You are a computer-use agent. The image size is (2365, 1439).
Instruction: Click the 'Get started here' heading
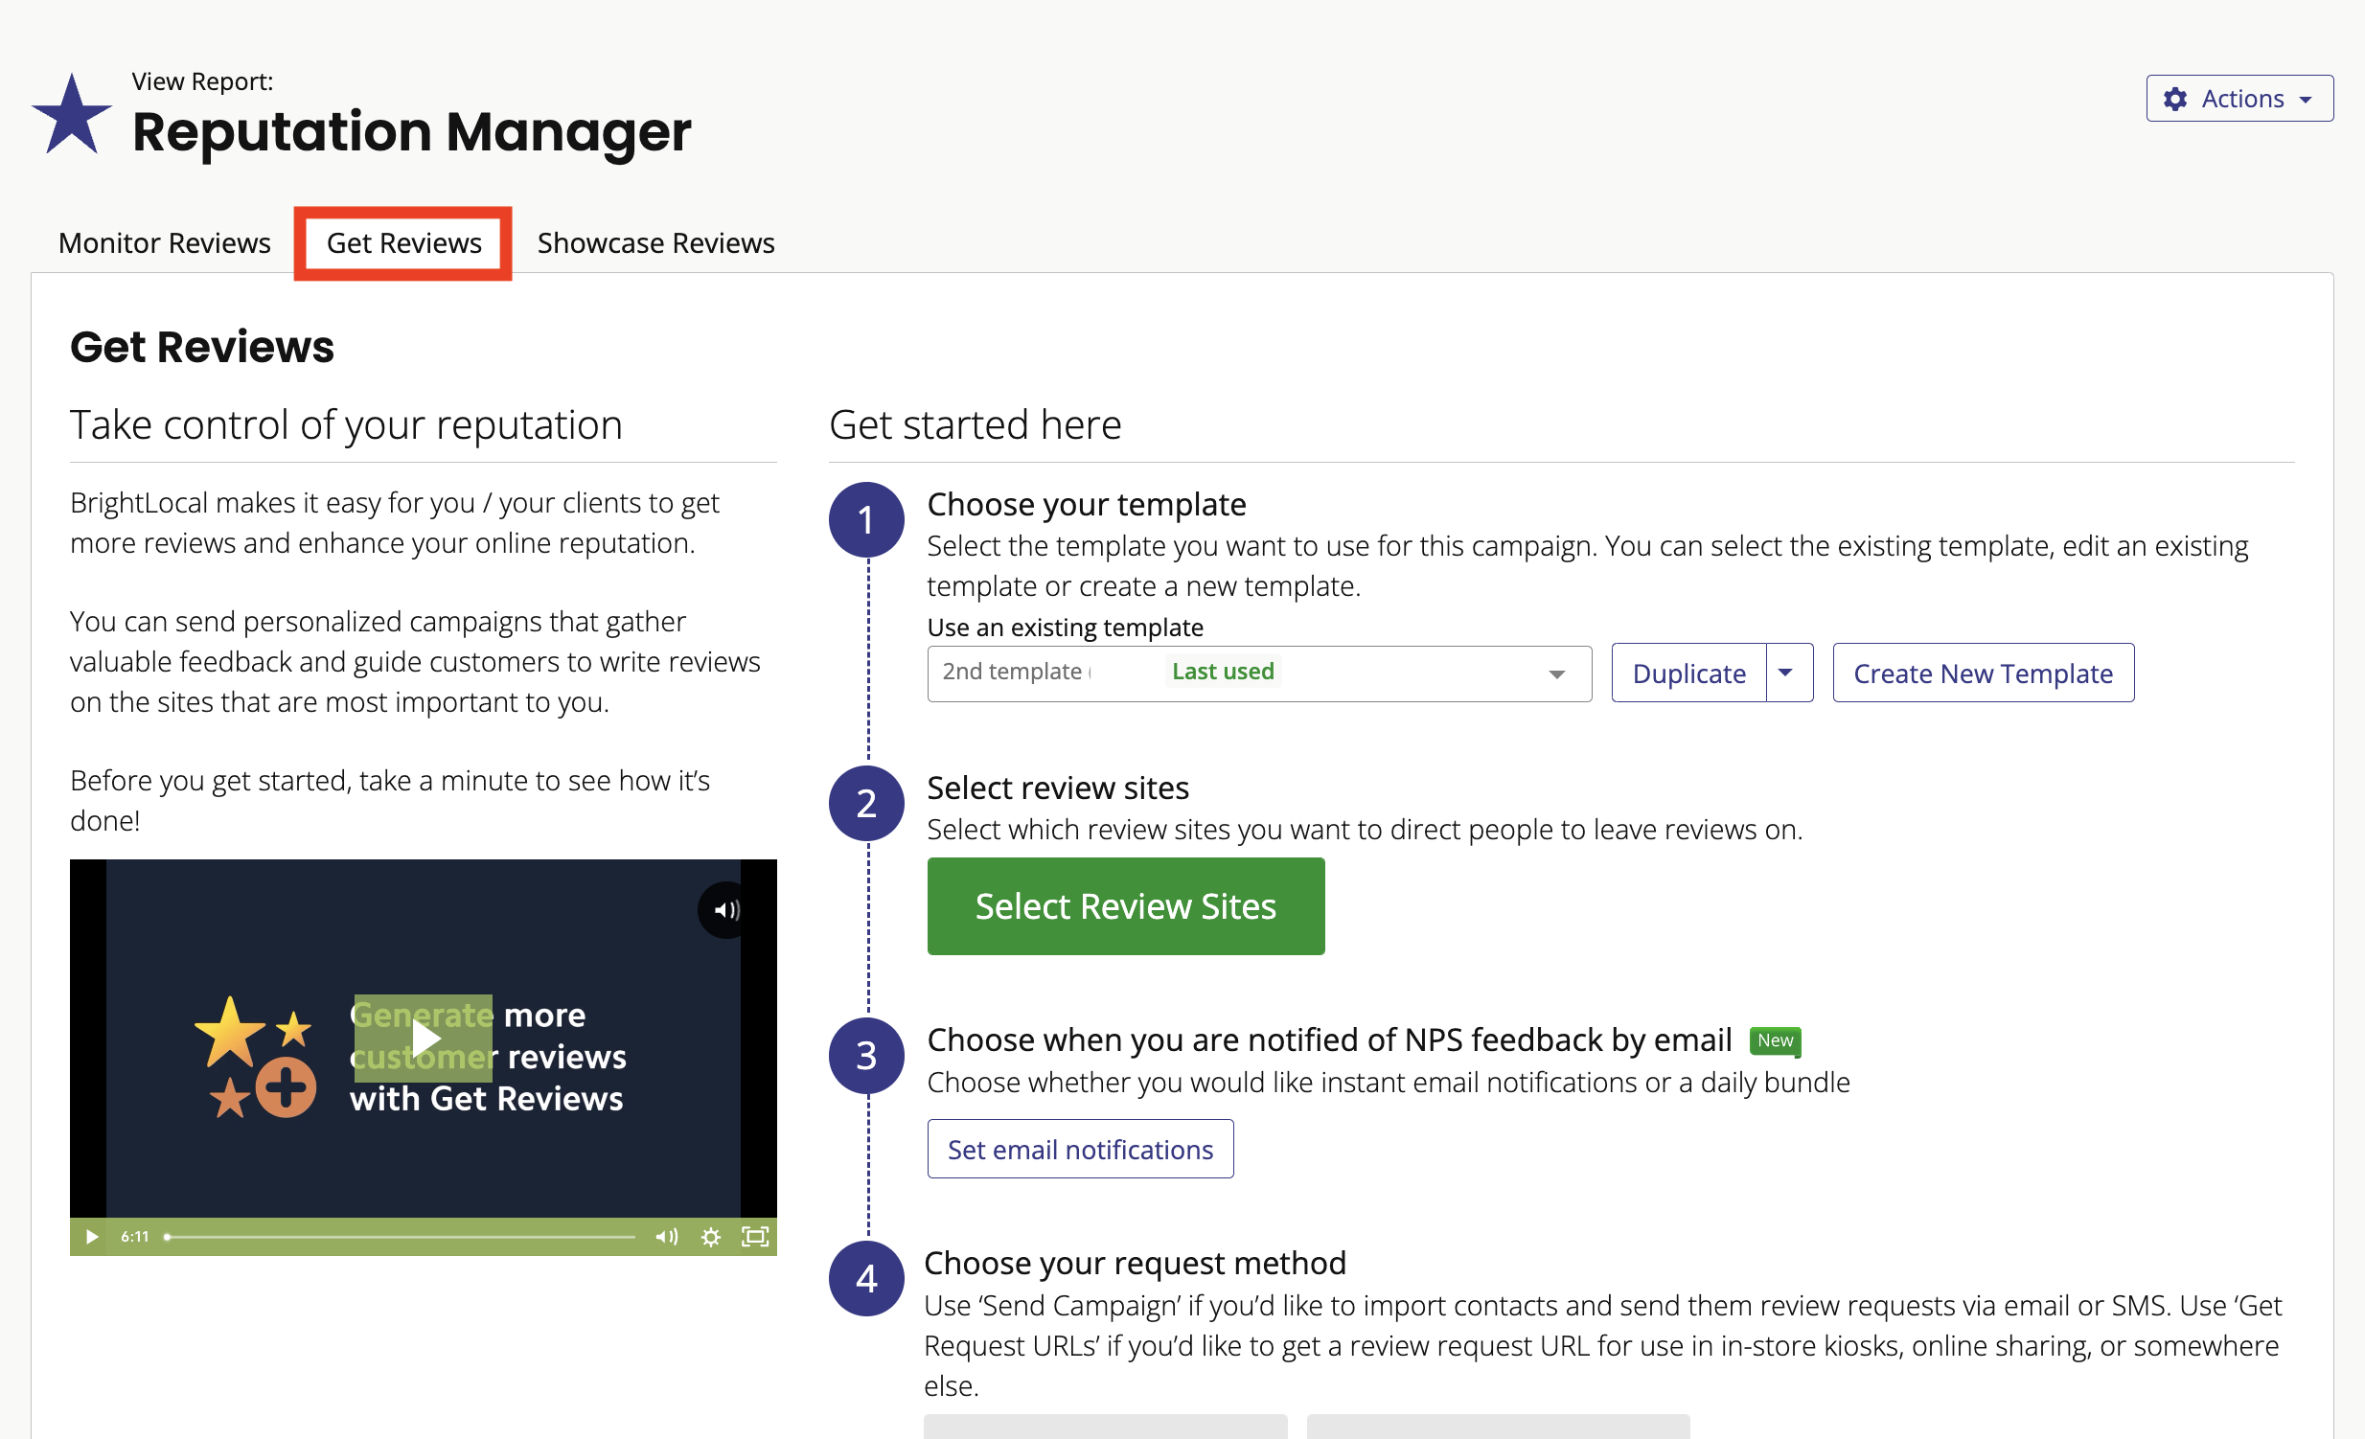[x=975, y=423]
